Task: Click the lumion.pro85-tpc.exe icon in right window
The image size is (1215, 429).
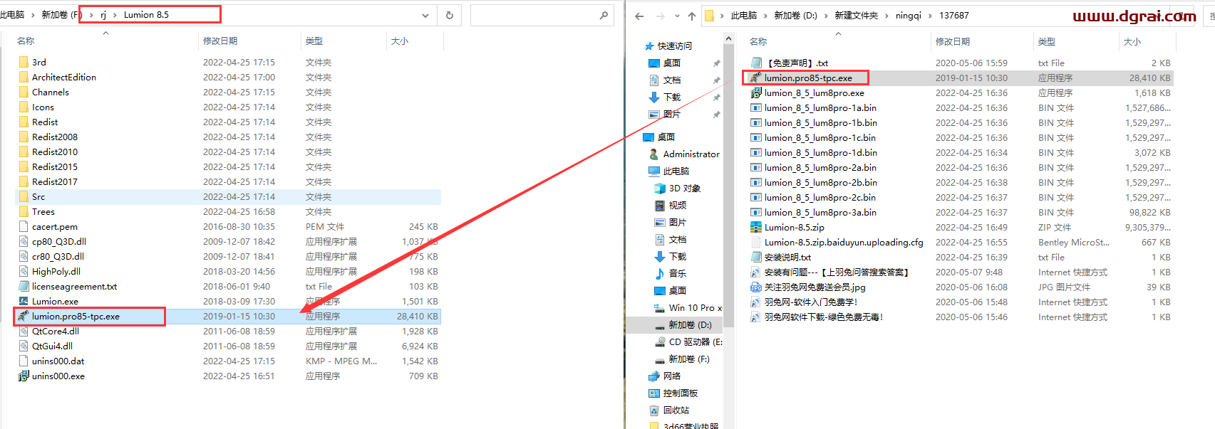Action: pyautogui.click(x=756, y=78)
